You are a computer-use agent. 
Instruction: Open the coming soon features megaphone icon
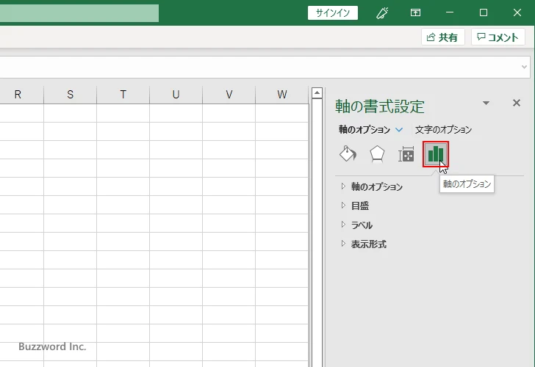(382, 13)
